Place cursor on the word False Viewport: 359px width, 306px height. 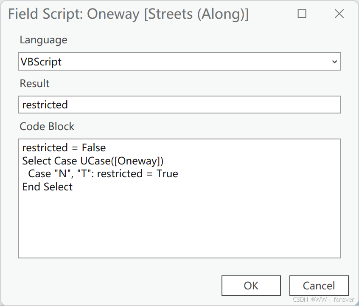tap(94, 148)
